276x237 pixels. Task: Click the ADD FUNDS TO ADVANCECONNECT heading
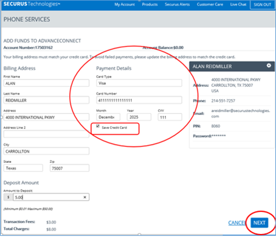(42, 41)
